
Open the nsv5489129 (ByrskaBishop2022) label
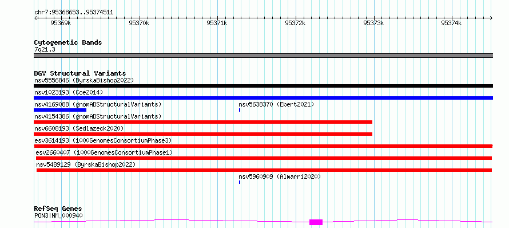pos(86,164)
